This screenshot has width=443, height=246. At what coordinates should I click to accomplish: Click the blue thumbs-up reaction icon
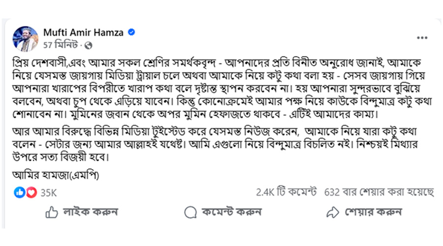tap(20, 193)
